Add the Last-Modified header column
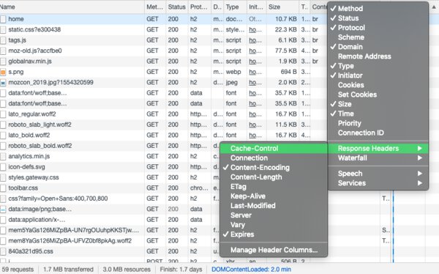This screenshot has width=439, height=274. click(274, 205)
